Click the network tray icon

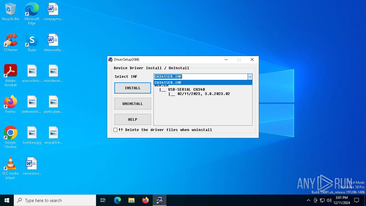click(322, 200)
